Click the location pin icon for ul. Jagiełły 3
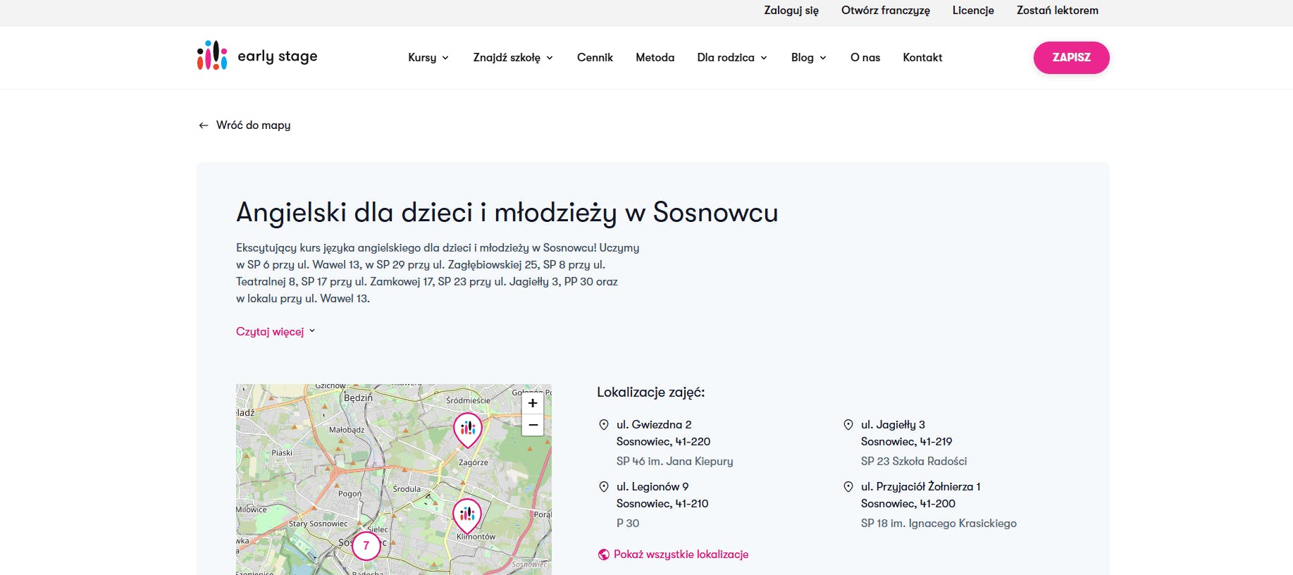Image resolution: width=1293 pixels, height=575 pixels. click(848, 425)
